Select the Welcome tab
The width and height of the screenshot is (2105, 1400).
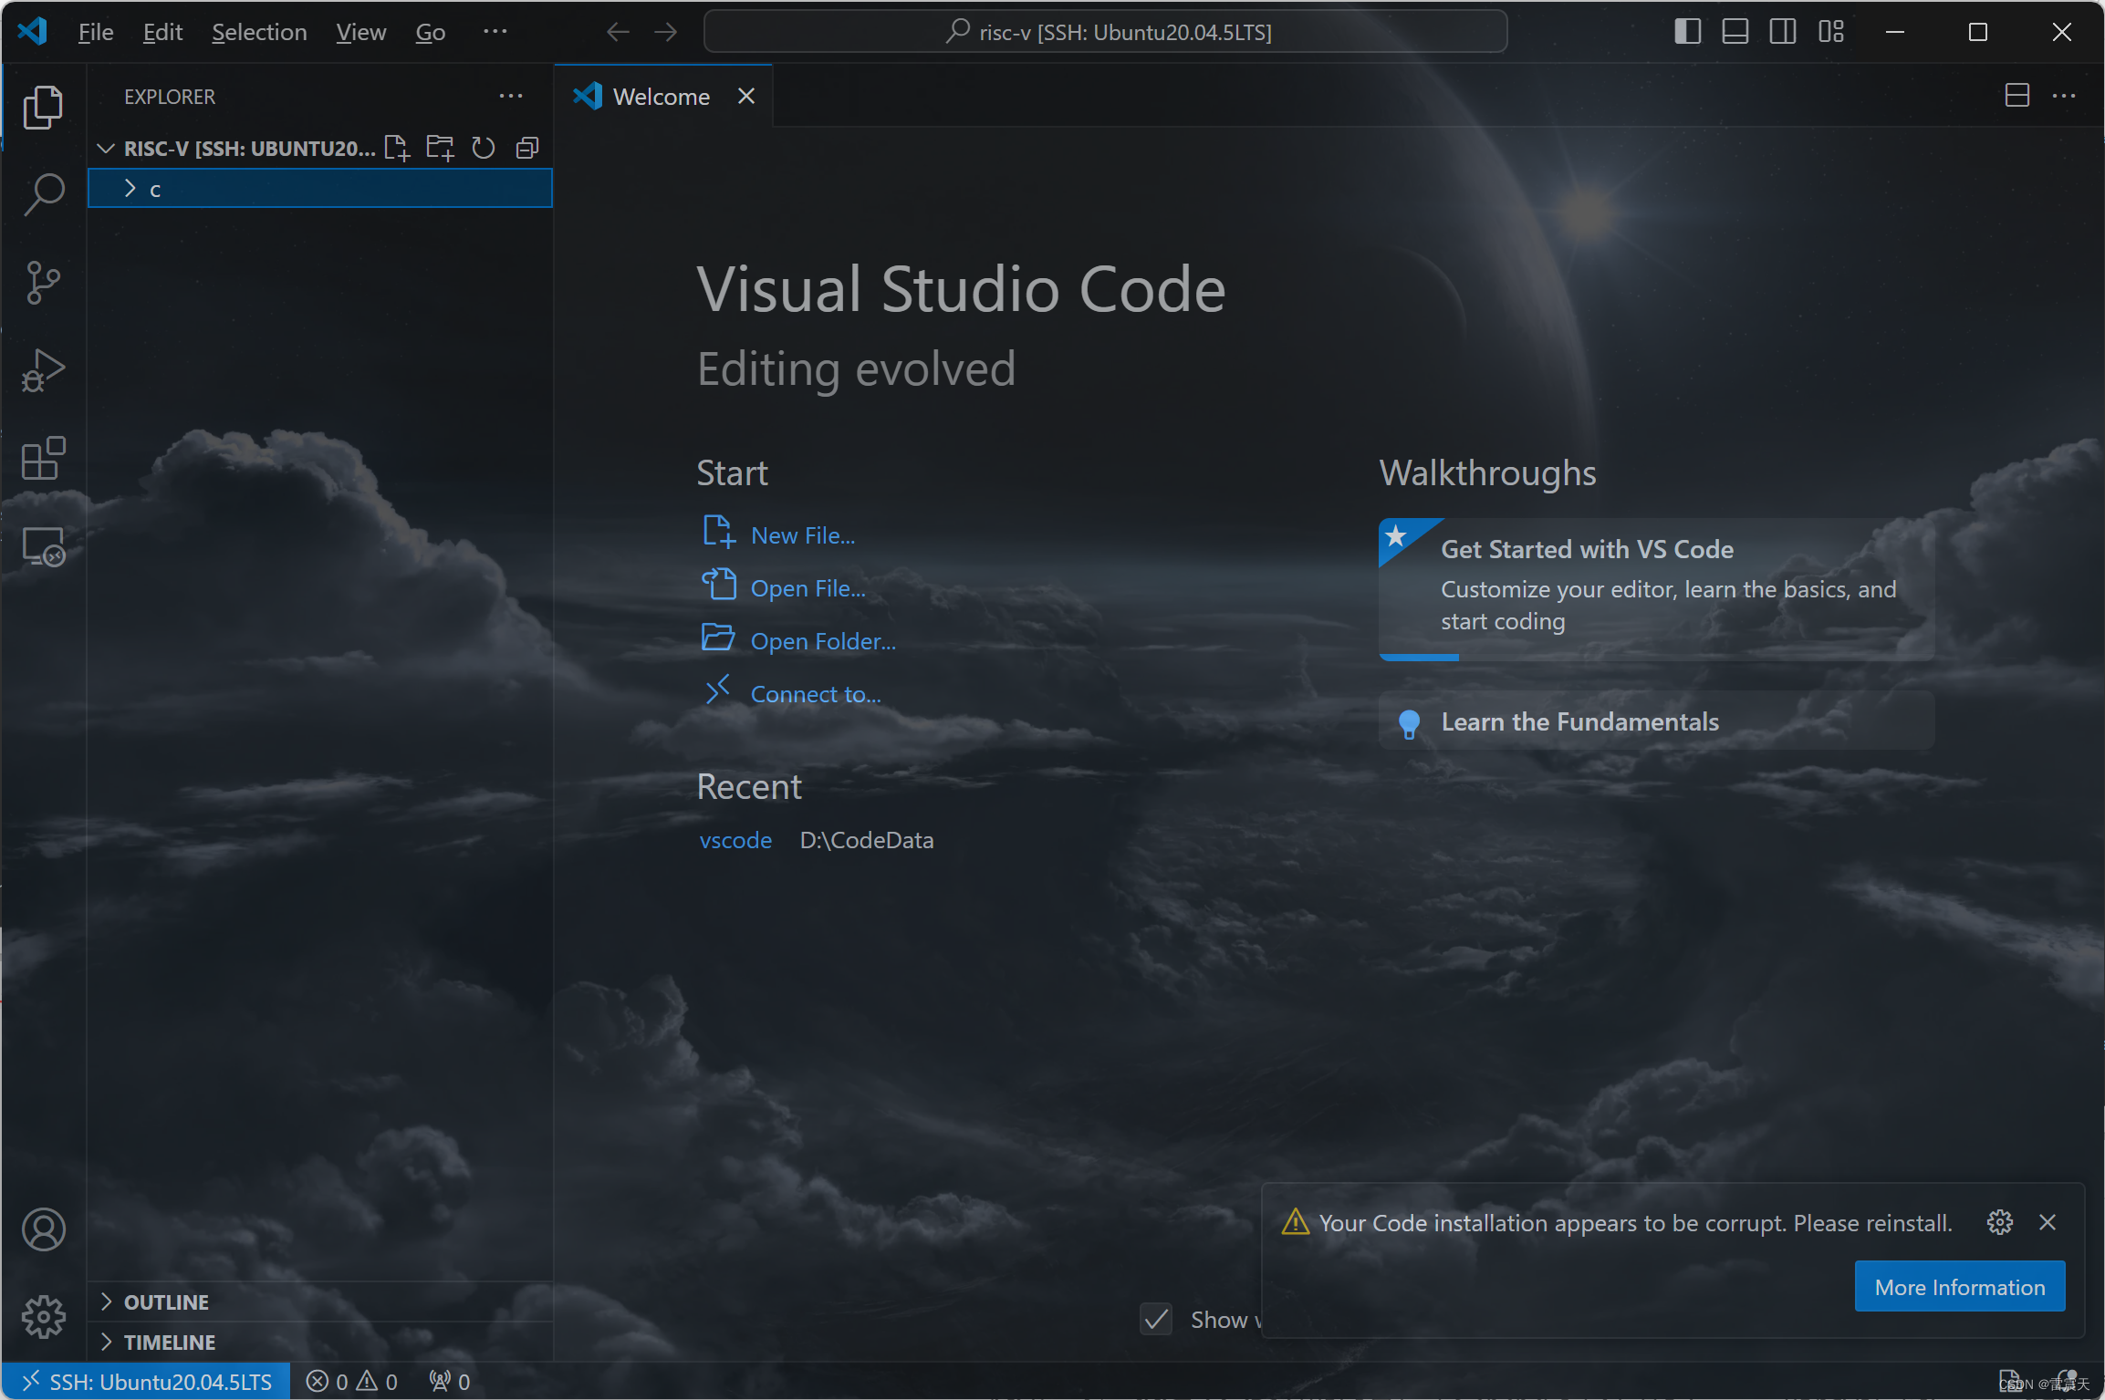pyautogui.click(x=663, y=96)
